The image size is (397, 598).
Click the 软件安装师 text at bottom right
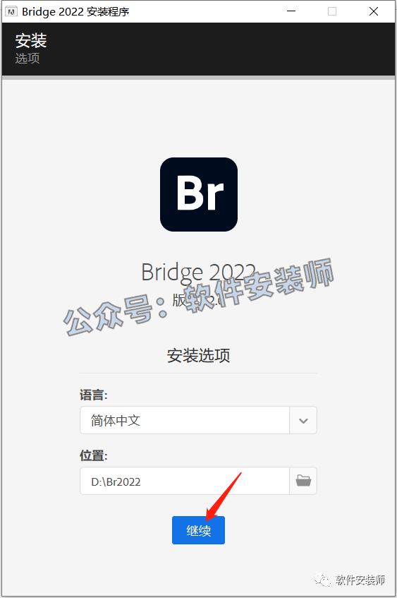[360, 580]
